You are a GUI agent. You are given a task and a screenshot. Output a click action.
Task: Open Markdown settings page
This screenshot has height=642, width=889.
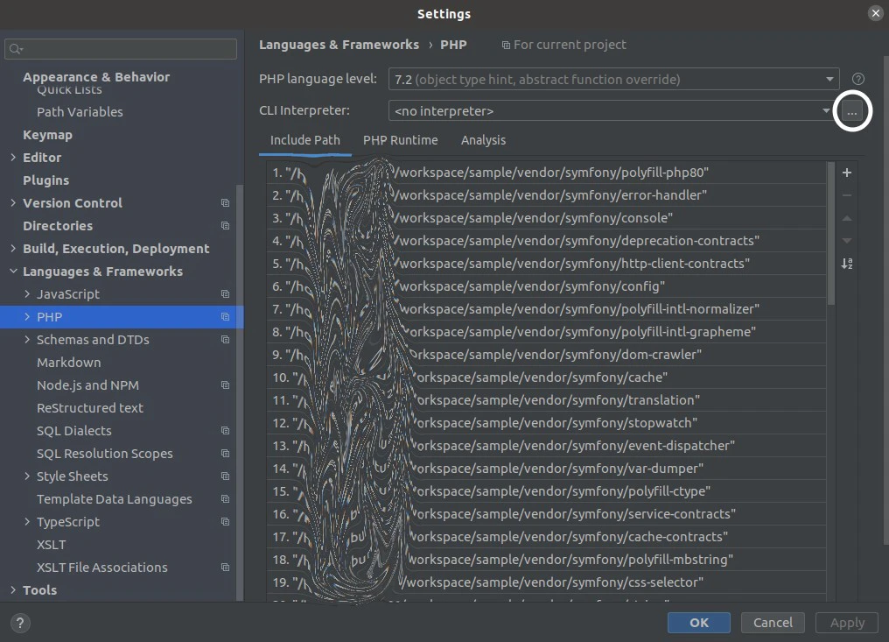68,362
